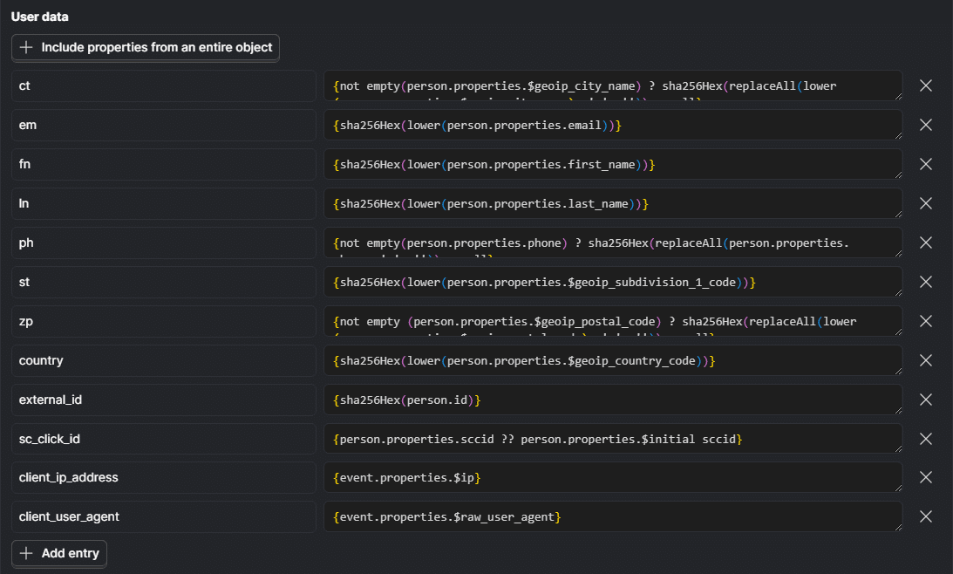
Task: Remove the external_id entry via X
Action: tap(926, 400)
